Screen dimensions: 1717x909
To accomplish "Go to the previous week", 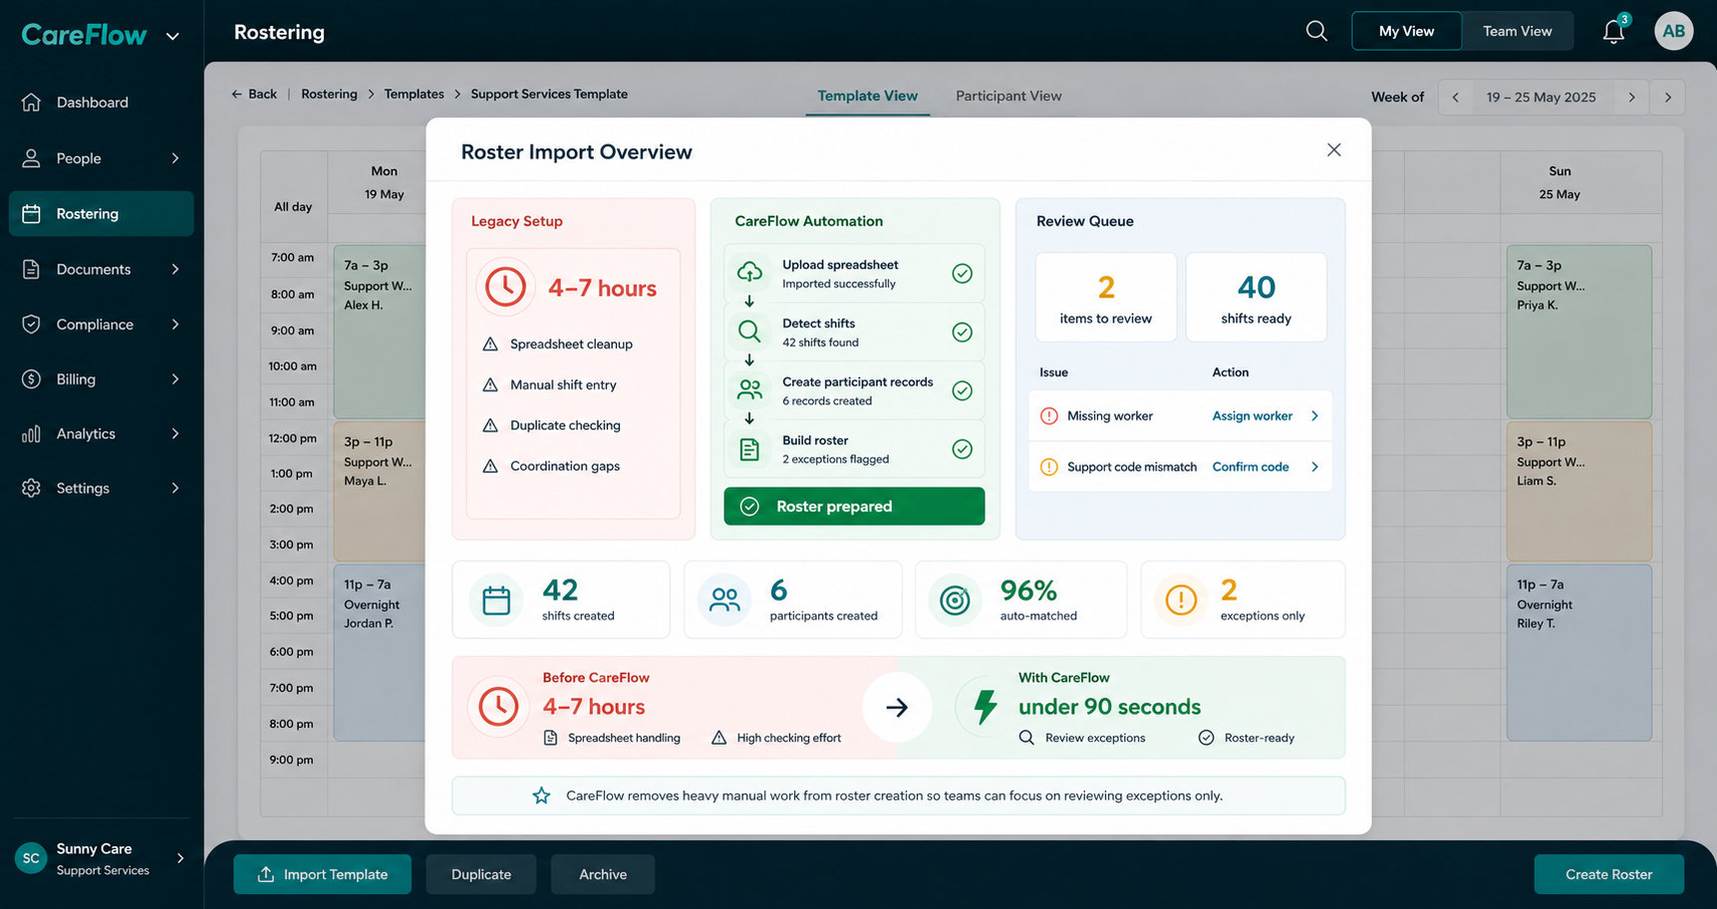I will pos(1456,98).
